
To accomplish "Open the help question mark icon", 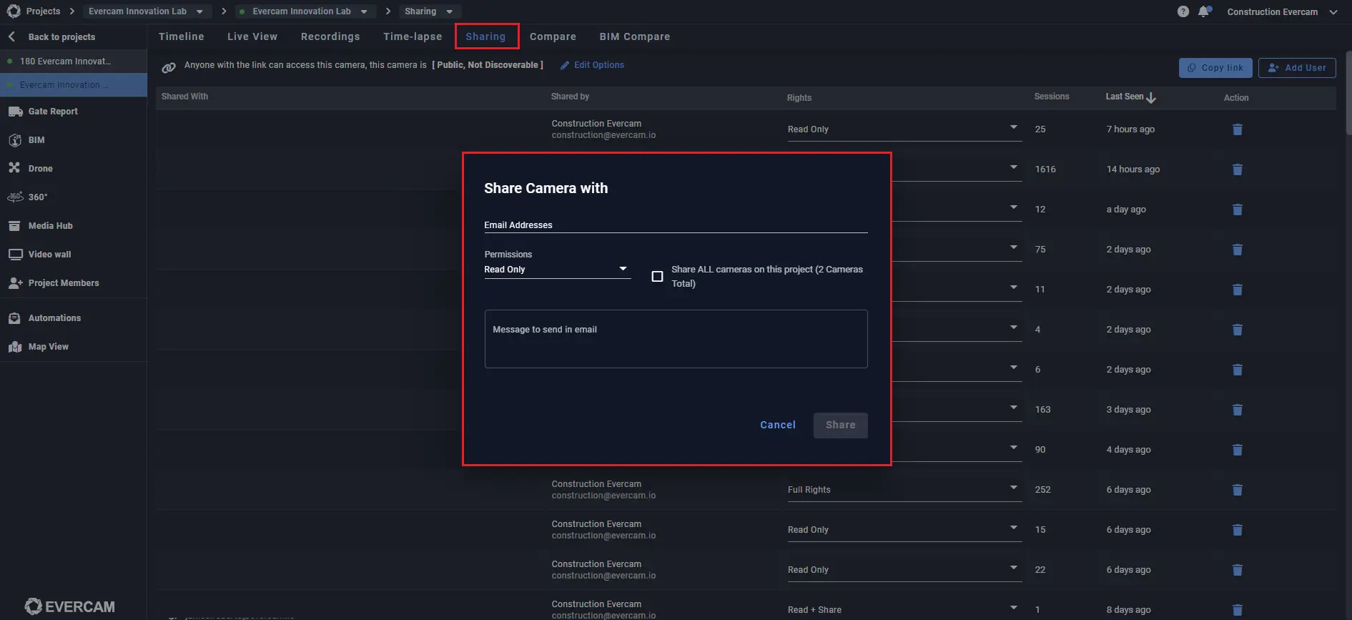I will 1183,11.
